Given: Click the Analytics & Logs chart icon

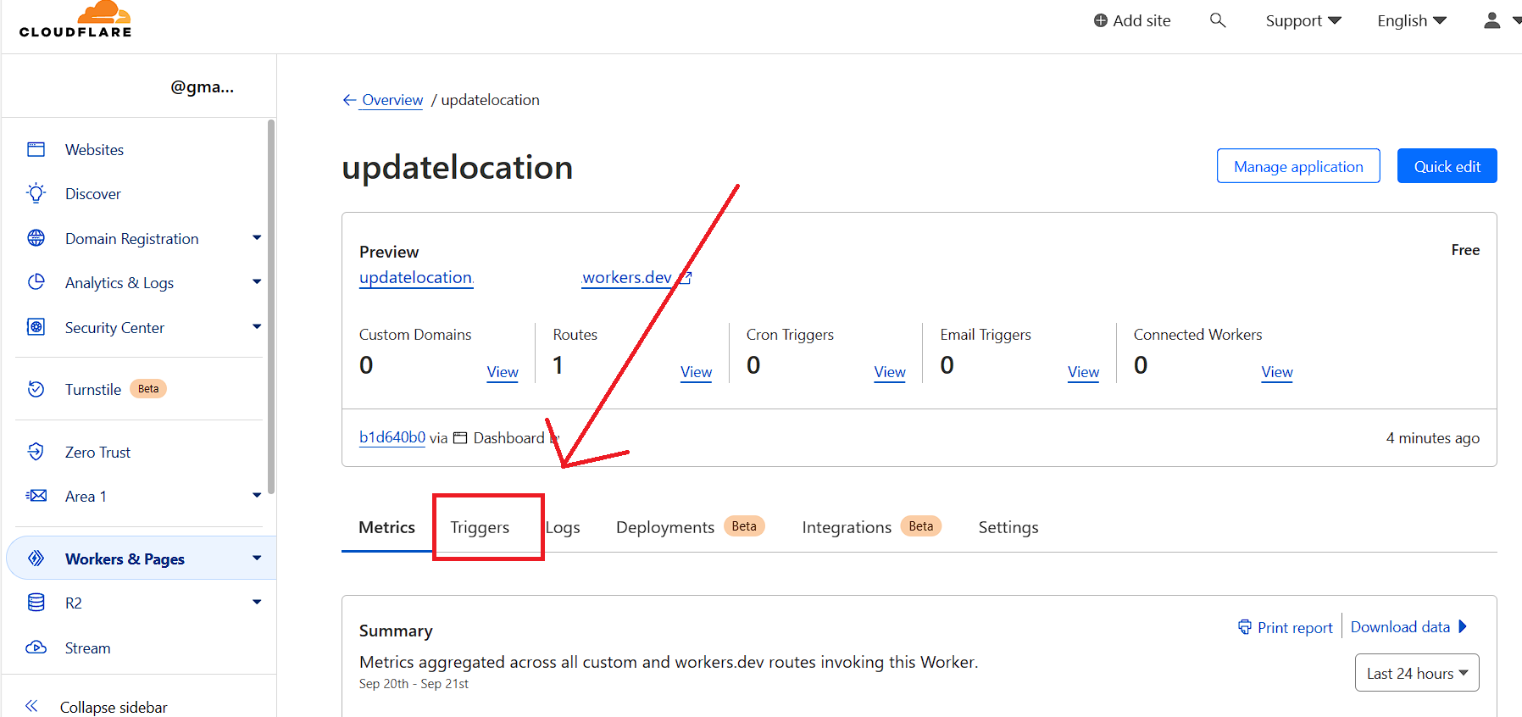Looking at the screenshot, I should [x=36, y=282].
